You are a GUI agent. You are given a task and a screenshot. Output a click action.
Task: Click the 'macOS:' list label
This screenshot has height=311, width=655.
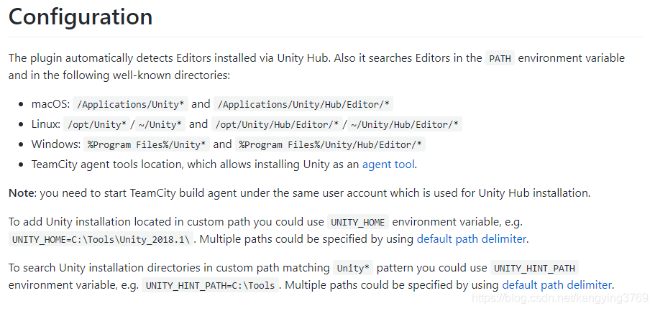(x=50, y=104)
